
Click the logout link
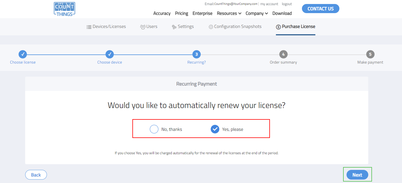(x=287, y=4)
